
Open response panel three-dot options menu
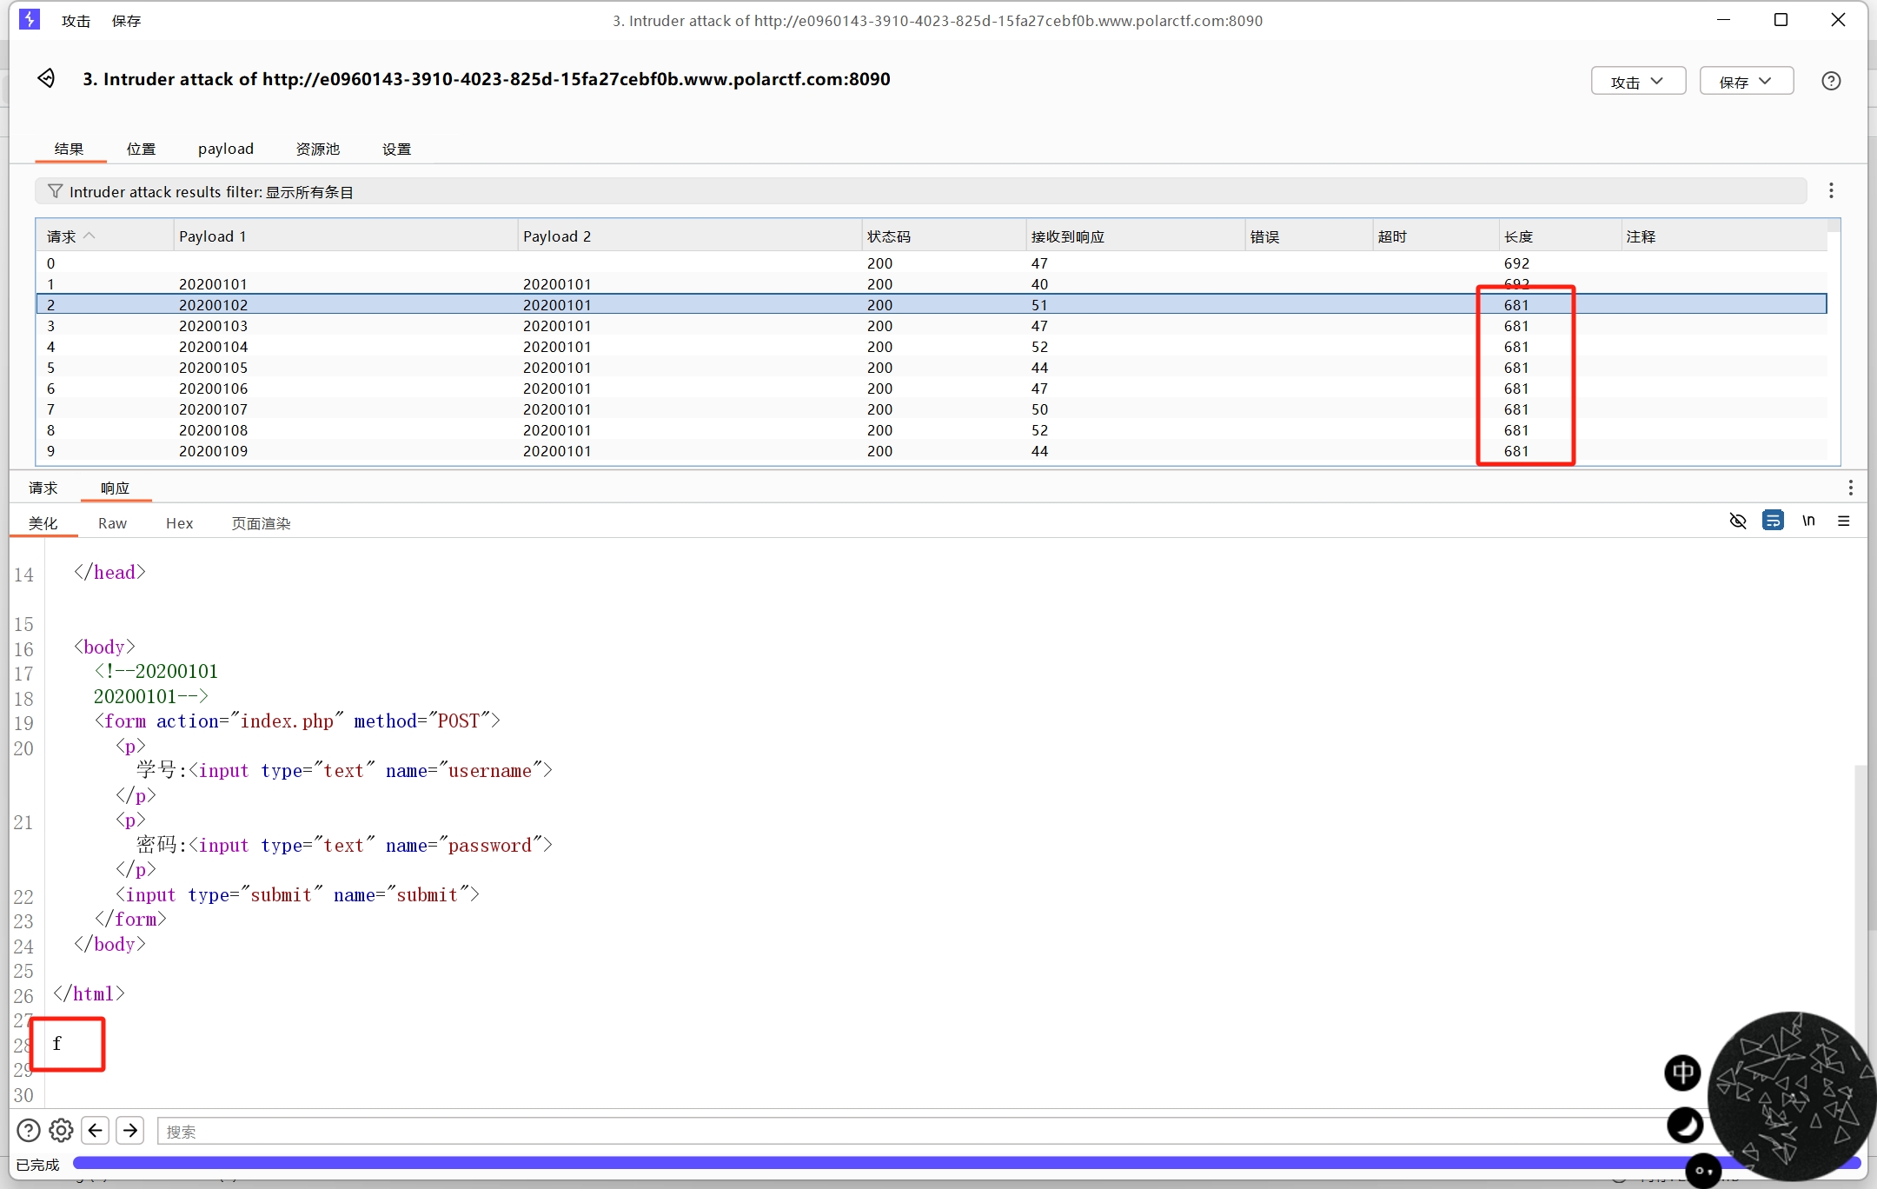(1850, 488)
